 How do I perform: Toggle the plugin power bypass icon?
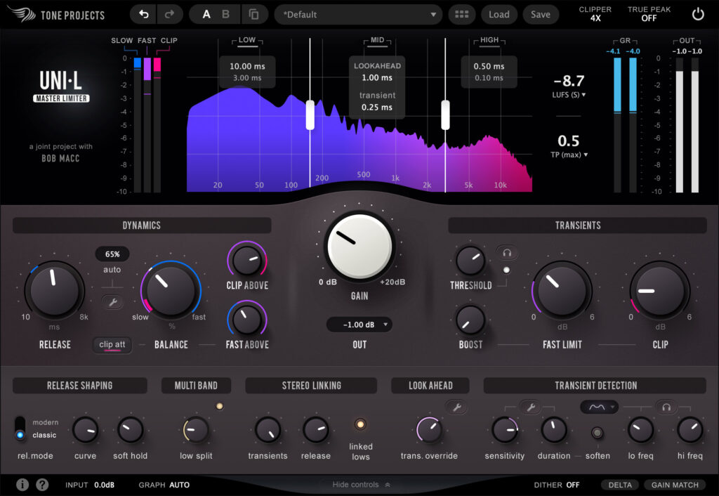pyautogui.click(x=698, y=15)
